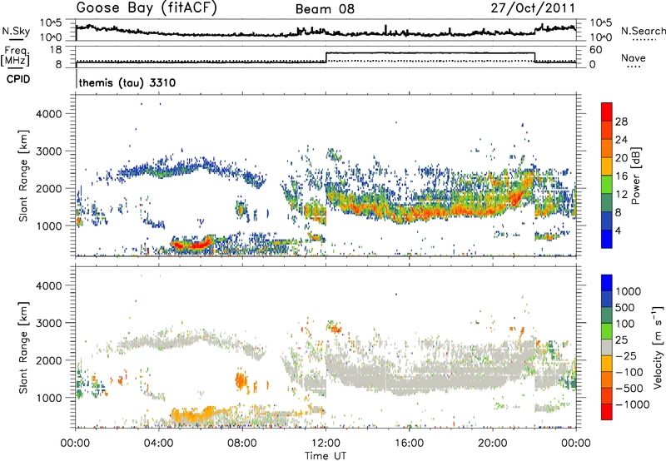Click the '16:00' time tick label

pyautogui.click(x=409, y=444)
